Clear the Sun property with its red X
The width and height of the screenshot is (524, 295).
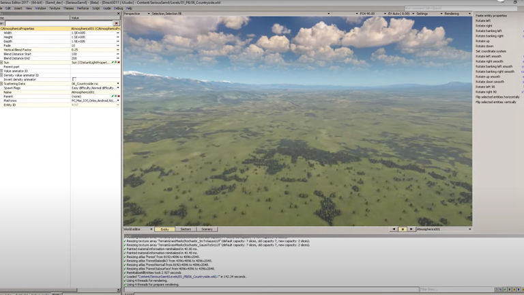(119, 63)
